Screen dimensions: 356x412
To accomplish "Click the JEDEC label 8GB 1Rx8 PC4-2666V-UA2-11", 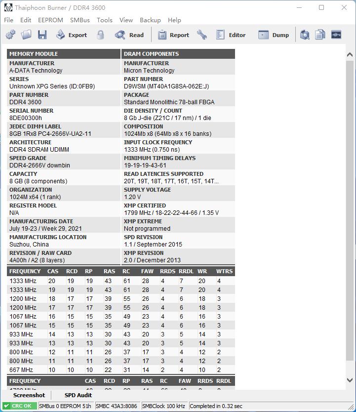I will (x=50, y=133).
